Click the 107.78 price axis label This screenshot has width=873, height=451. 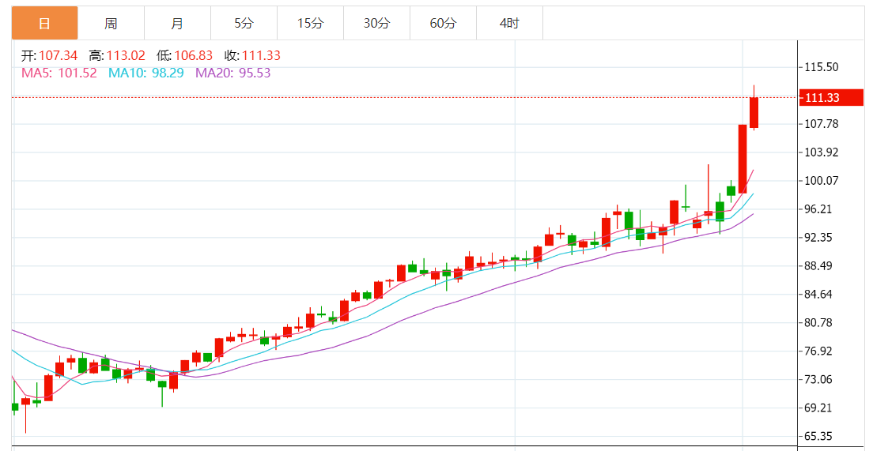822,123
